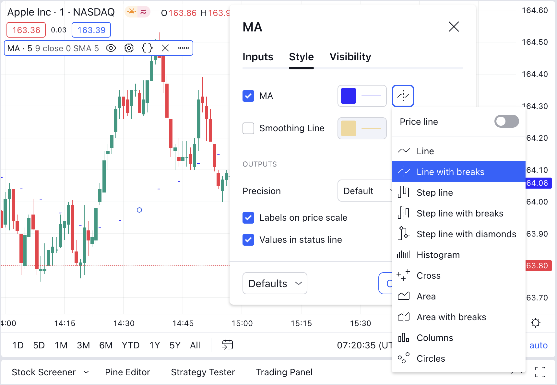Expand the Stock Screener dropdown arrow
Viewport: 557px width, 385px height.
click(x=86, y=372)
